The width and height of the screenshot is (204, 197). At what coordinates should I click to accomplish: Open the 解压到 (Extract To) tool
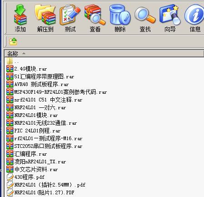coord(45,18)
